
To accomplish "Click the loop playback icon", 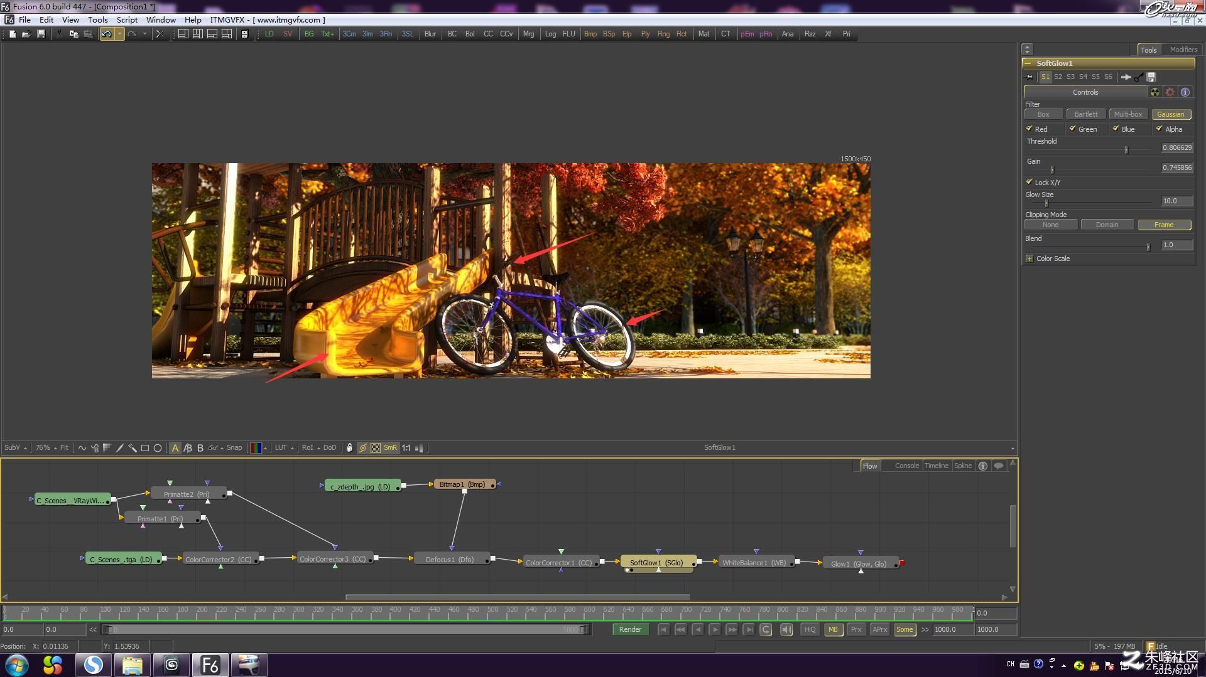I will (x=766, y=629).
